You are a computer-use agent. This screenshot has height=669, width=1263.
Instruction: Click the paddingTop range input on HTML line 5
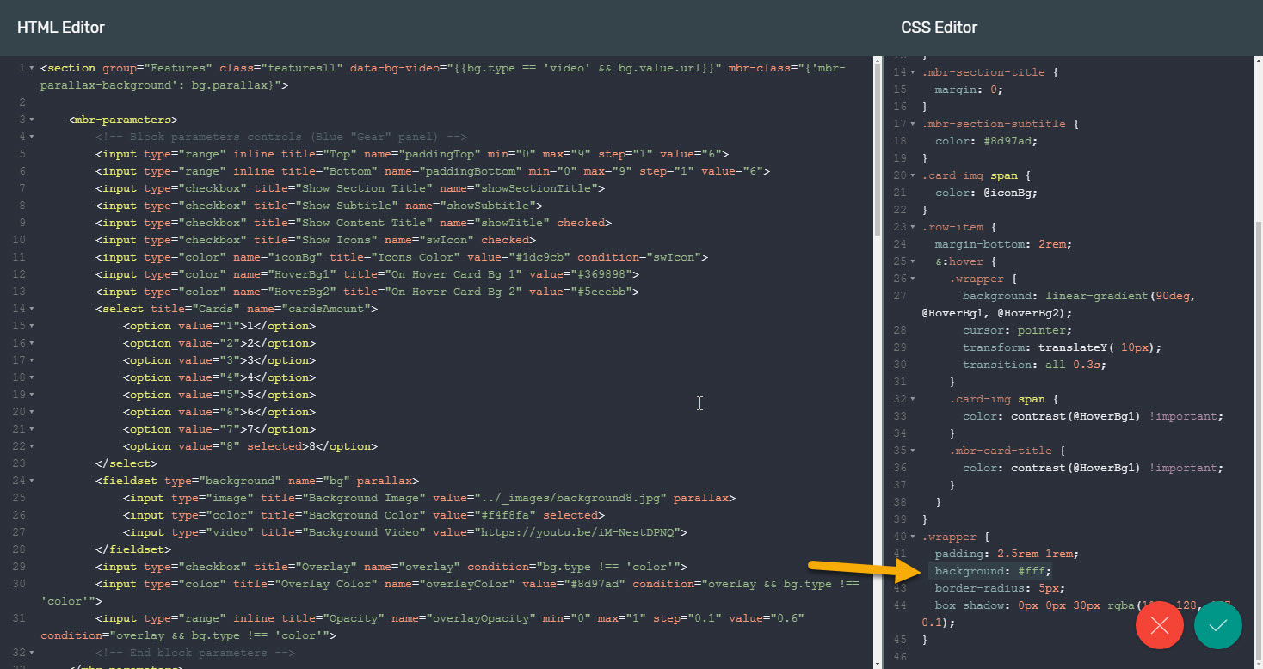tap(412, 154)
